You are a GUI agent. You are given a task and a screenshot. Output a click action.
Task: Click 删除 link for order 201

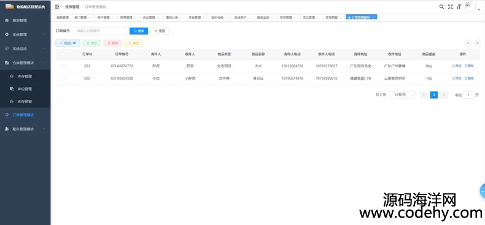[x=469, y=66]
